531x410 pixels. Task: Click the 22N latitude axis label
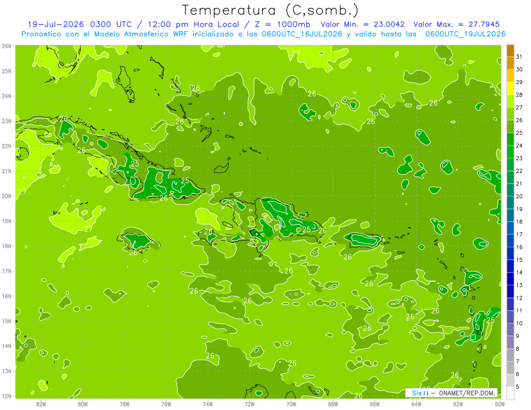tap(6, 146)
